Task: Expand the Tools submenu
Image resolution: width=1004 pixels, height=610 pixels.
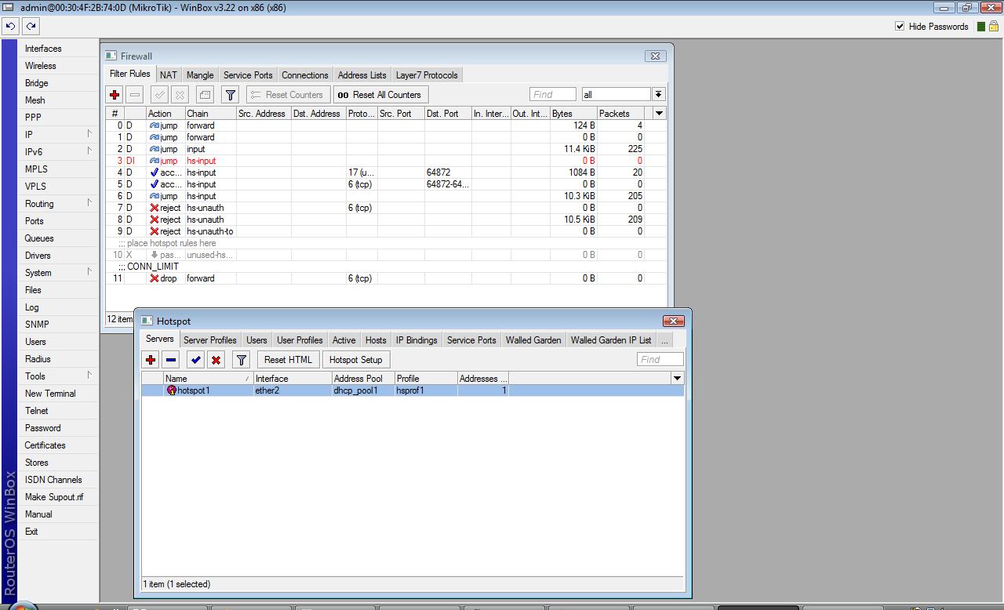Action: (x=89, y=376)
